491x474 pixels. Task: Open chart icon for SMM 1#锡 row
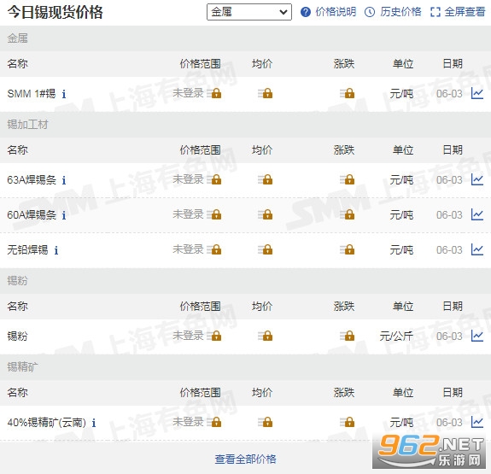point(477,93)
